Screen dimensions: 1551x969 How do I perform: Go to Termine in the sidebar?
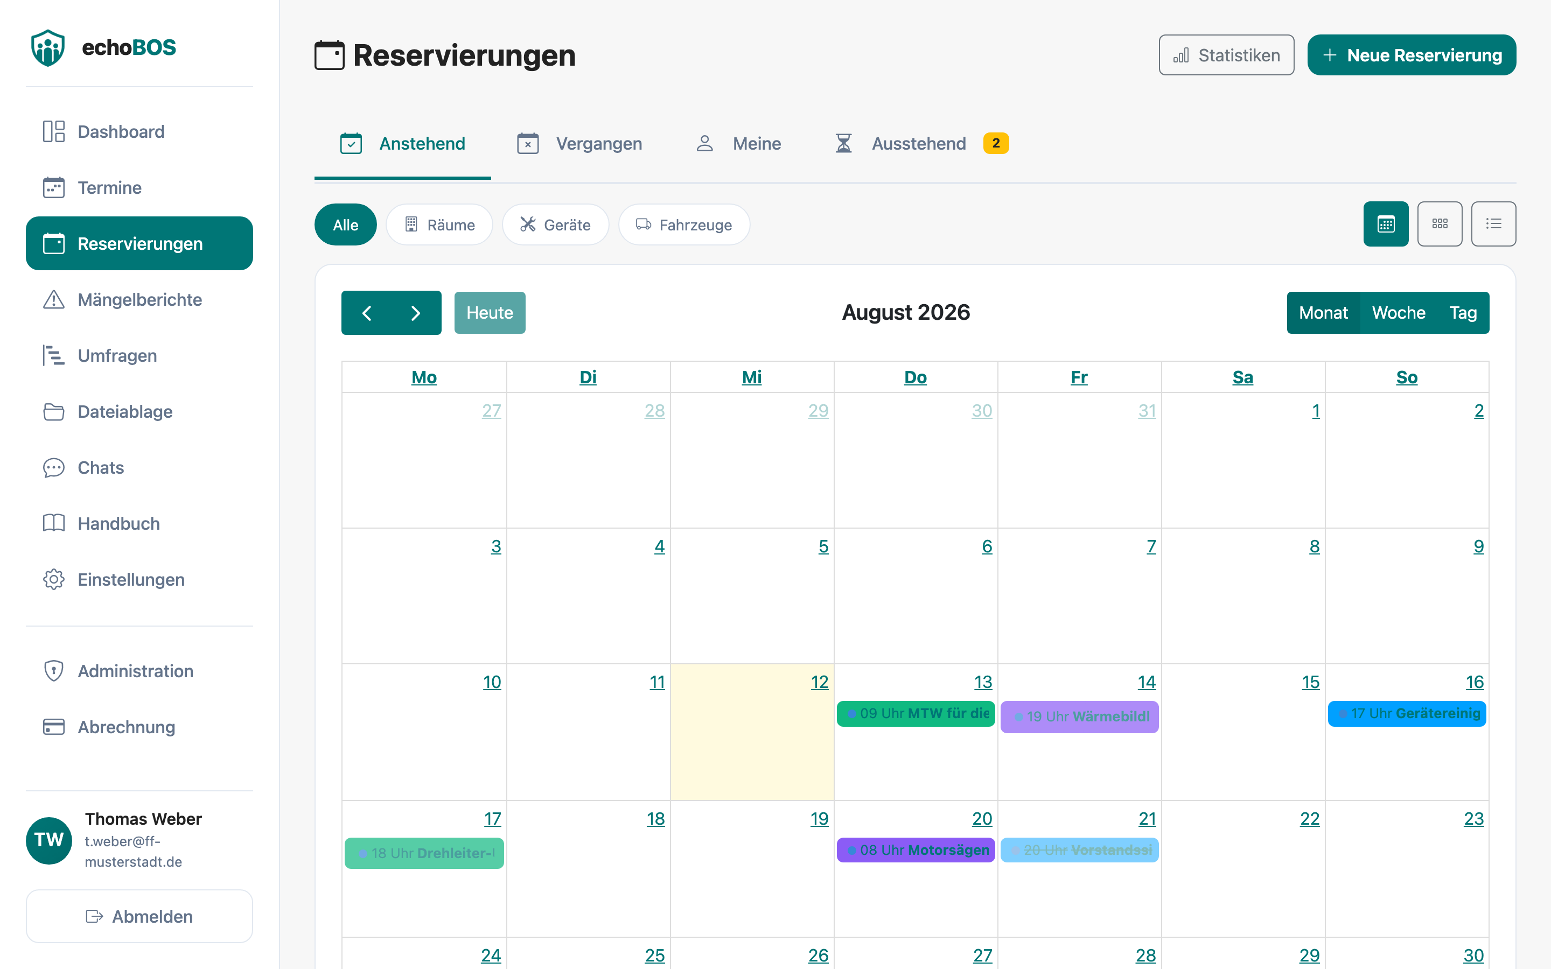click(x=139, y=188)
